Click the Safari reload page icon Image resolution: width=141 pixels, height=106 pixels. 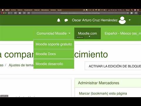[128, 13]
